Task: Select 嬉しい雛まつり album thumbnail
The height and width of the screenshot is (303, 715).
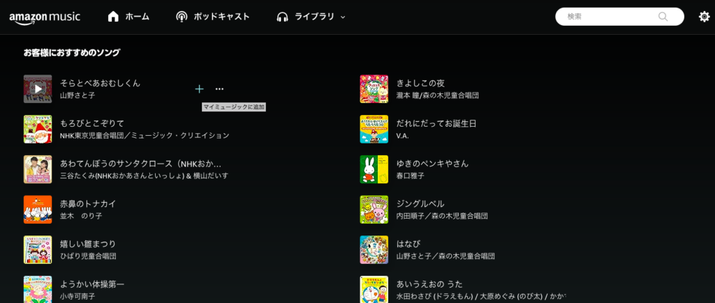Action: (38, 249)
